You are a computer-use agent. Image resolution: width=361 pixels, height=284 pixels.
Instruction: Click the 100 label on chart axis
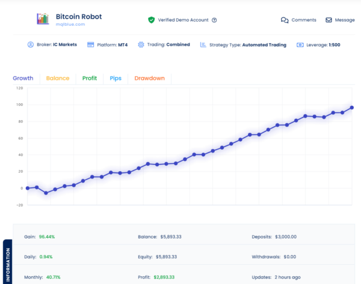pyautogui.click(x=20, y=104)
